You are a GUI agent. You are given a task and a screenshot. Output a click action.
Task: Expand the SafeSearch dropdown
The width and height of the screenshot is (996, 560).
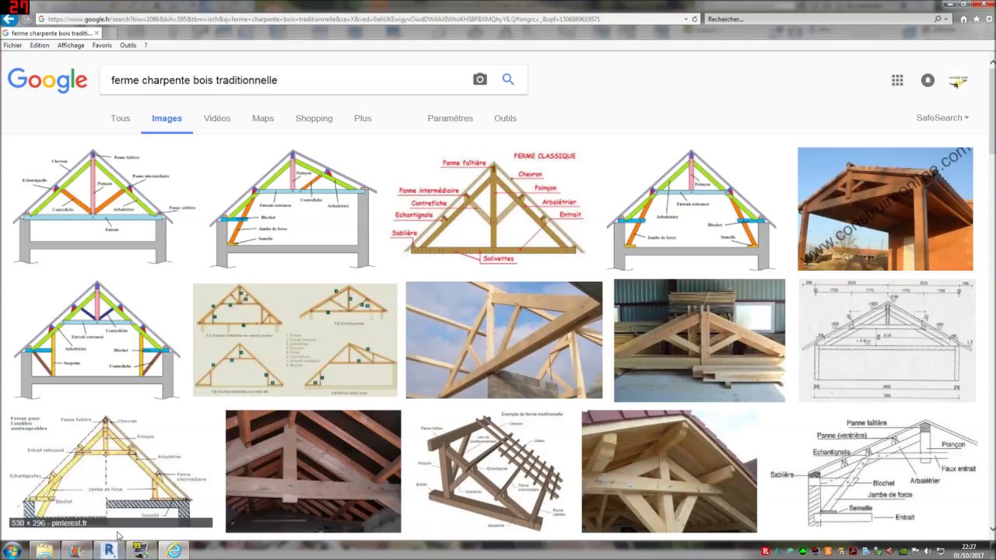tap(942, 118)
